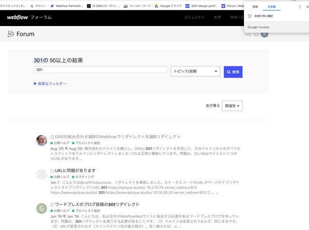
Task: Open プロジェクト設定 tag on the ワードプレス topic
Action: (x=86, y=211)
